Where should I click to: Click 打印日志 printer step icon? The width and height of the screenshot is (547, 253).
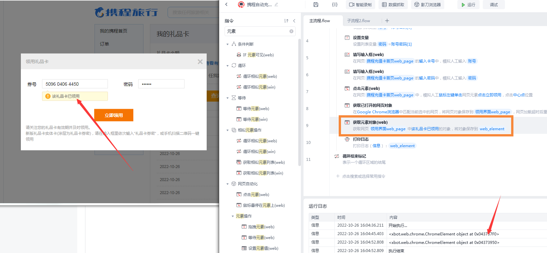[x=347, y=139]
